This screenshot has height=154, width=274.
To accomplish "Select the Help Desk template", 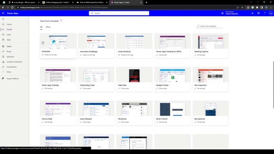I will click(134, 80).
